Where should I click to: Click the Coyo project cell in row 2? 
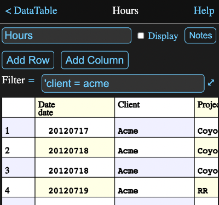click(x=206, y=147)
